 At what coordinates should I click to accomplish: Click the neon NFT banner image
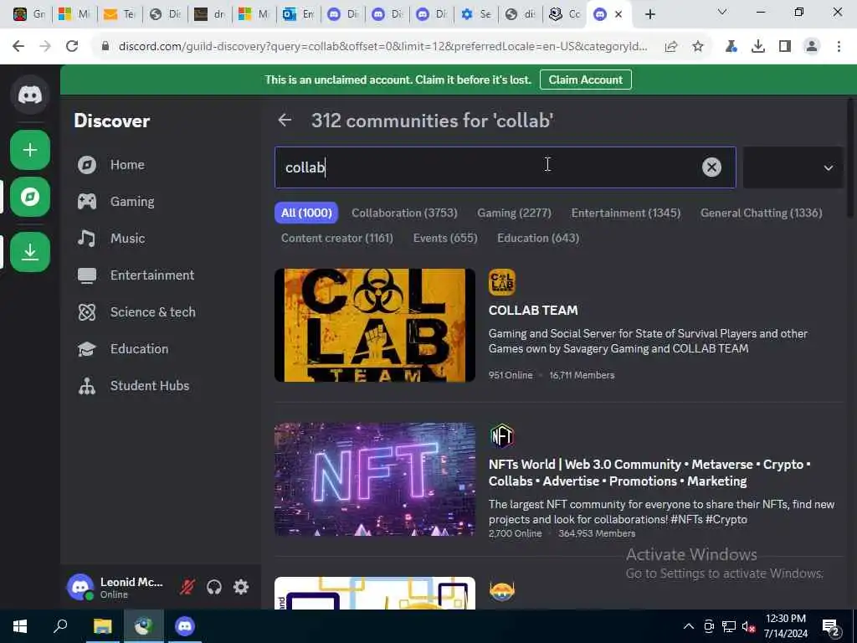coord(375,480)
